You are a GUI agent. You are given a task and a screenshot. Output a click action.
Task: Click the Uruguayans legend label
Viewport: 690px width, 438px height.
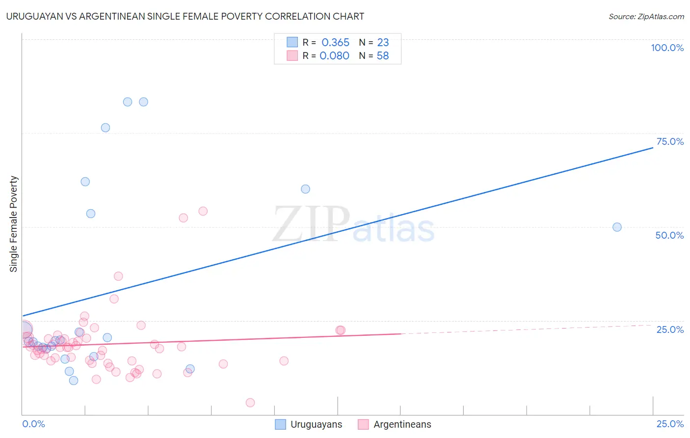click(x=317, y=424)
